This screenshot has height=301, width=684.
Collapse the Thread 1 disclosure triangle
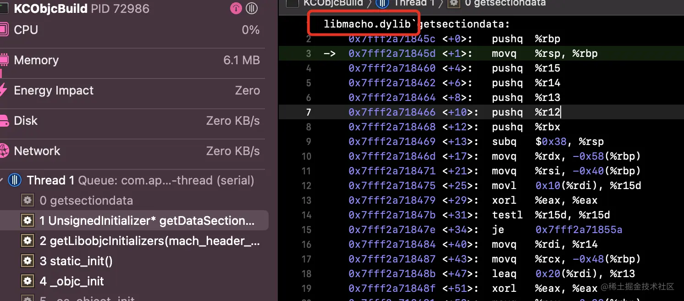point(2,180)
